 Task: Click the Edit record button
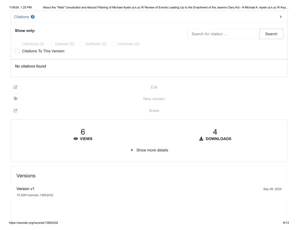[154, 87]
